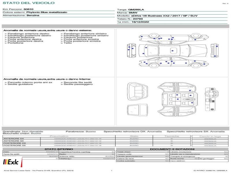Click the tailgate-end exterior diagram with crossed windows
The width and height of the screenshot is (231, 173).
click(131, 50)
